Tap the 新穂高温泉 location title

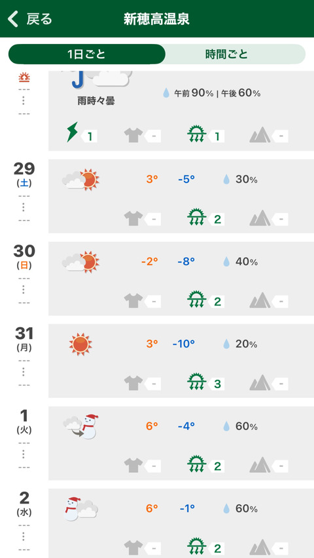(156, 19)
